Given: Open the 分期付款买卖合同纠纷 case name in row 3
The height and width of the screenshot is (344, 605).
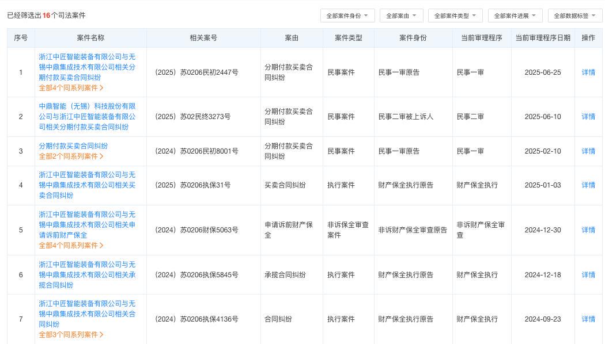Looking at the screenshot, I should pos(73,146).
